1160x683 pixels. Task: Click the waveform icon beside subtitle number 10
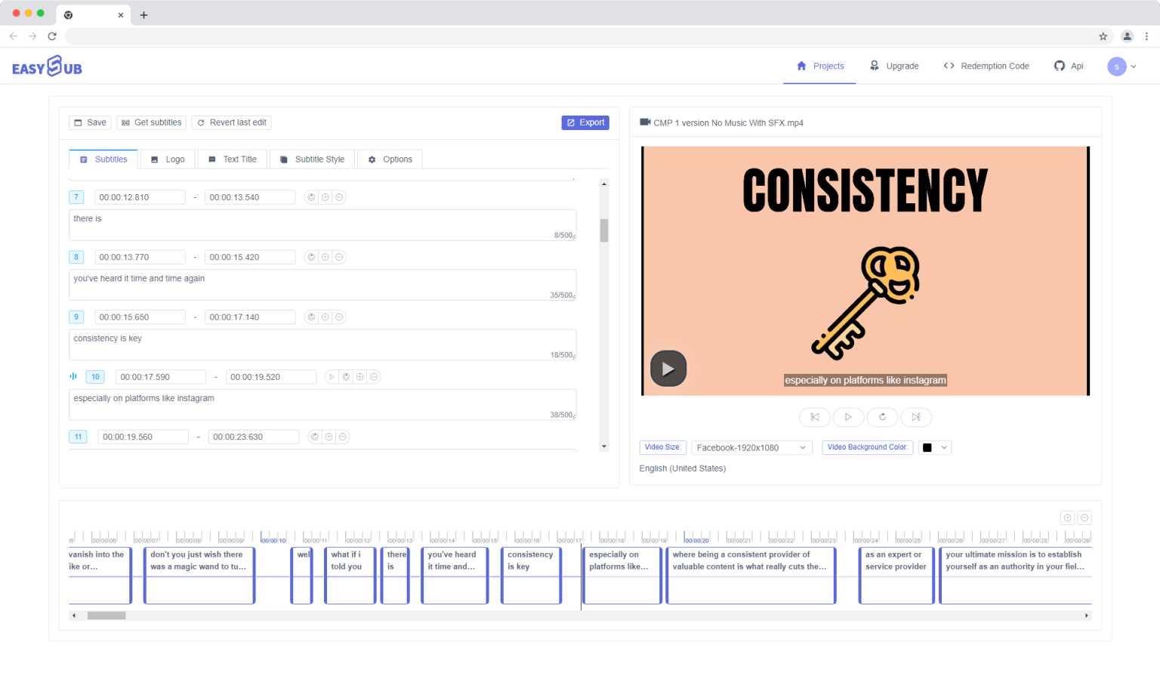[x=73, y=376]
